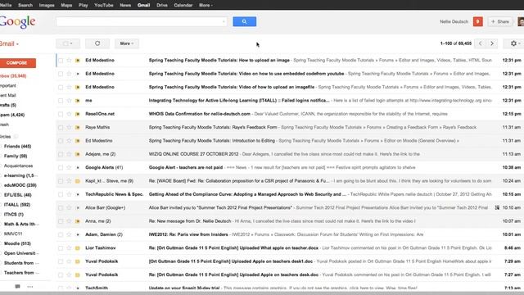Open the IT4ALL (592) label
This screenshot has width=524, height=295.
[x=17, y=204]
